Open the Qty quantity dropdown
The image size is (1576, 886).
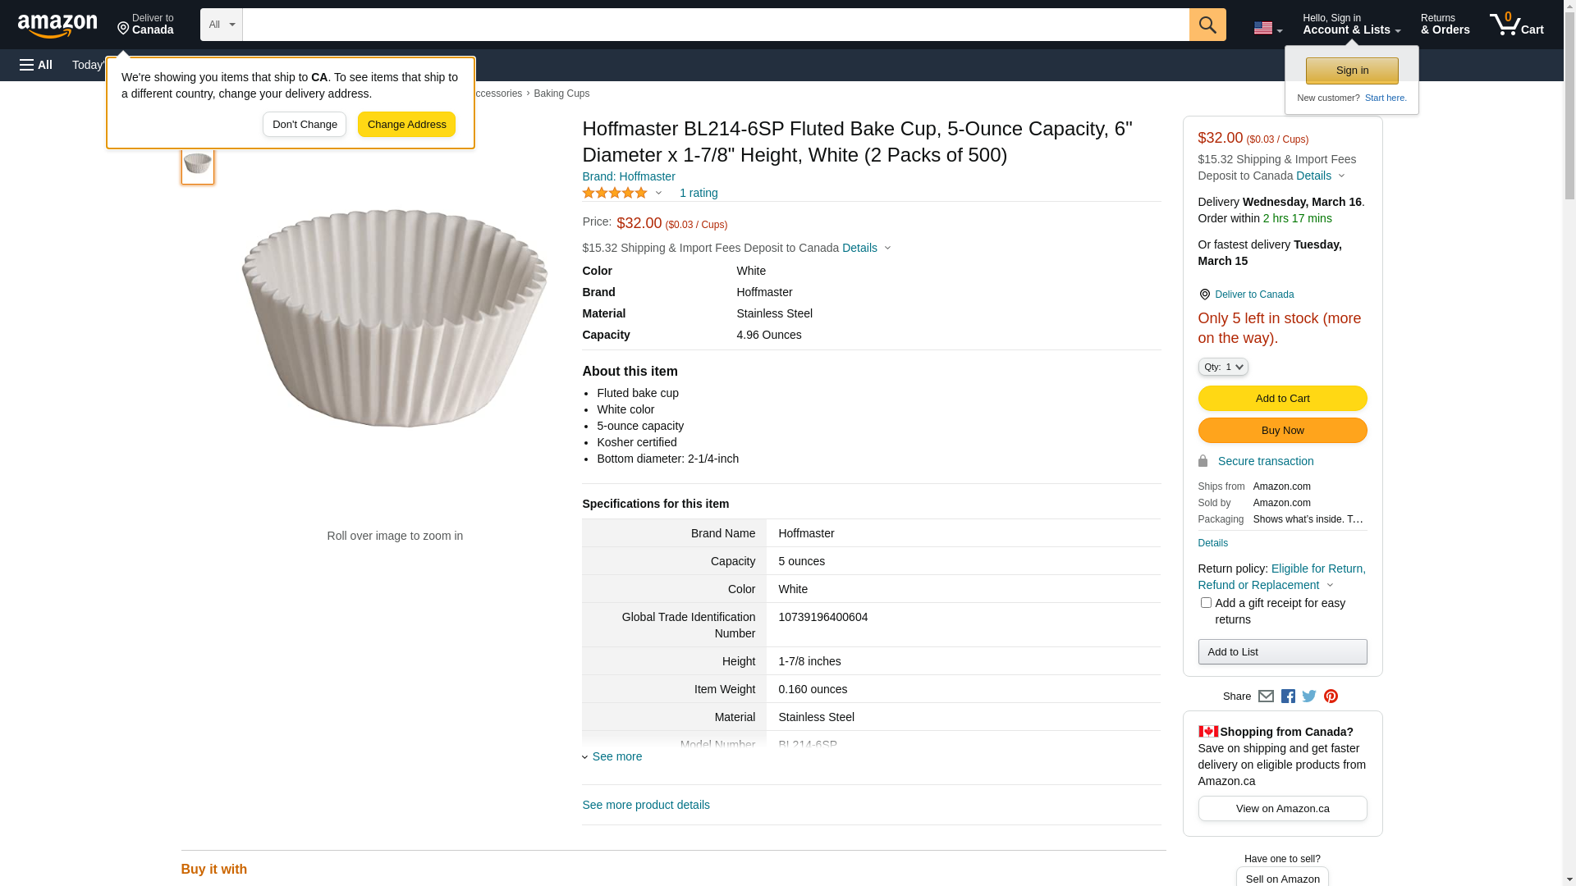point(1223,367)
